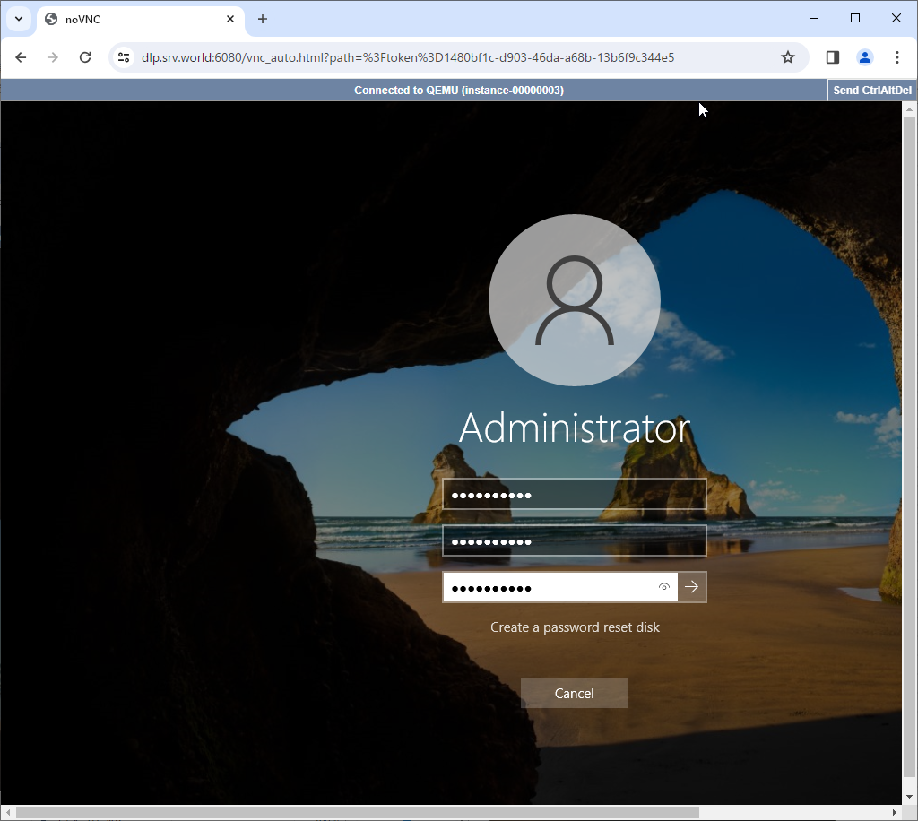The image size is (918, 821).
Task: Close the Chrome window
Action: (x=896, y=19)
